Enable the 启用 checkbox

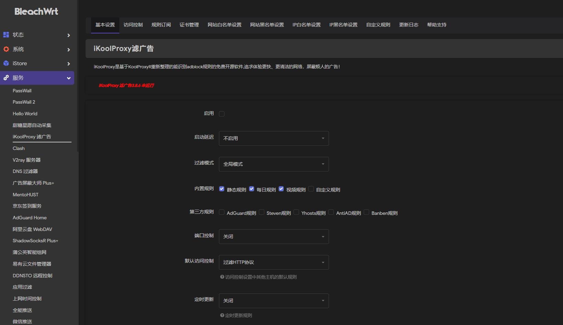pos(222,114)
